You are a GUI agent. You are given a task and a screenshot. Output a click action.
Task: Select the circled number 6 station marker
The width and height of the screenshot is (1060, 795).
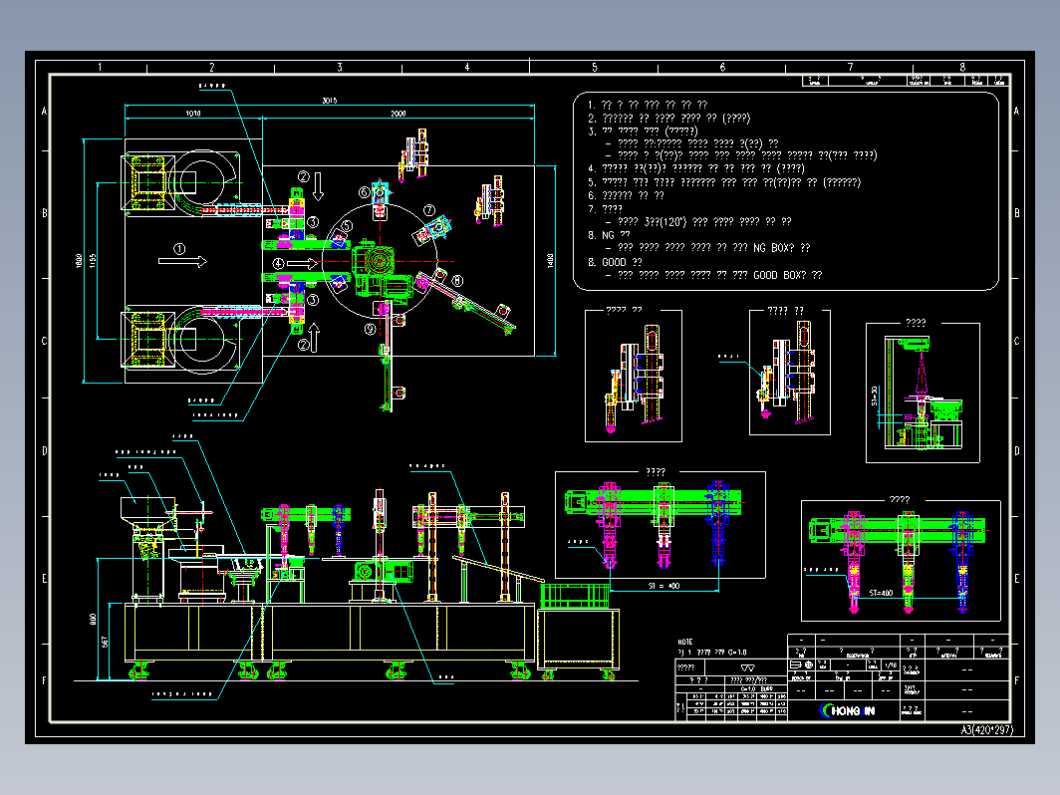364,192
